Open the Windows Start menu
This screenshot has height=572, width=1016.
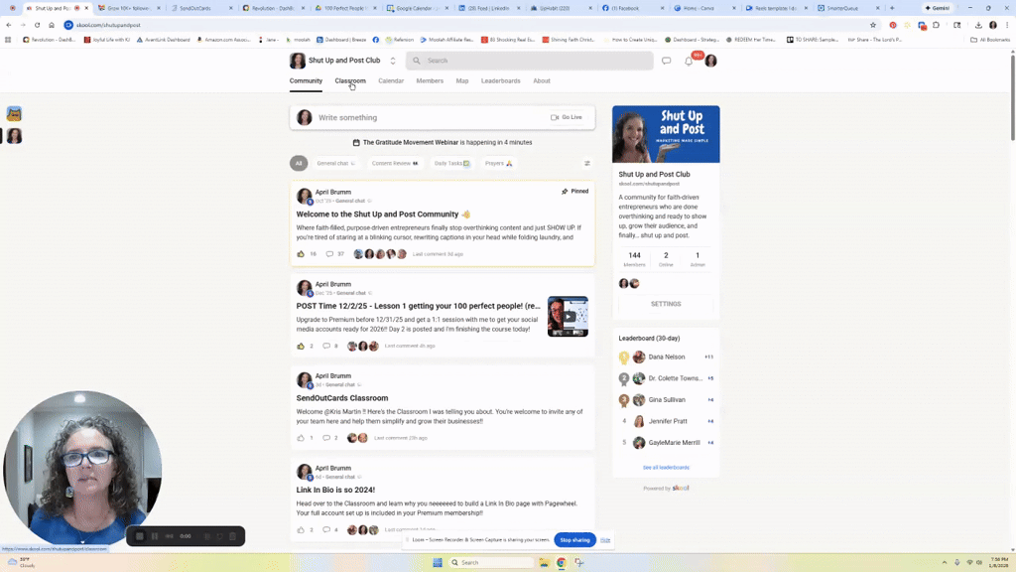point(438,562)
